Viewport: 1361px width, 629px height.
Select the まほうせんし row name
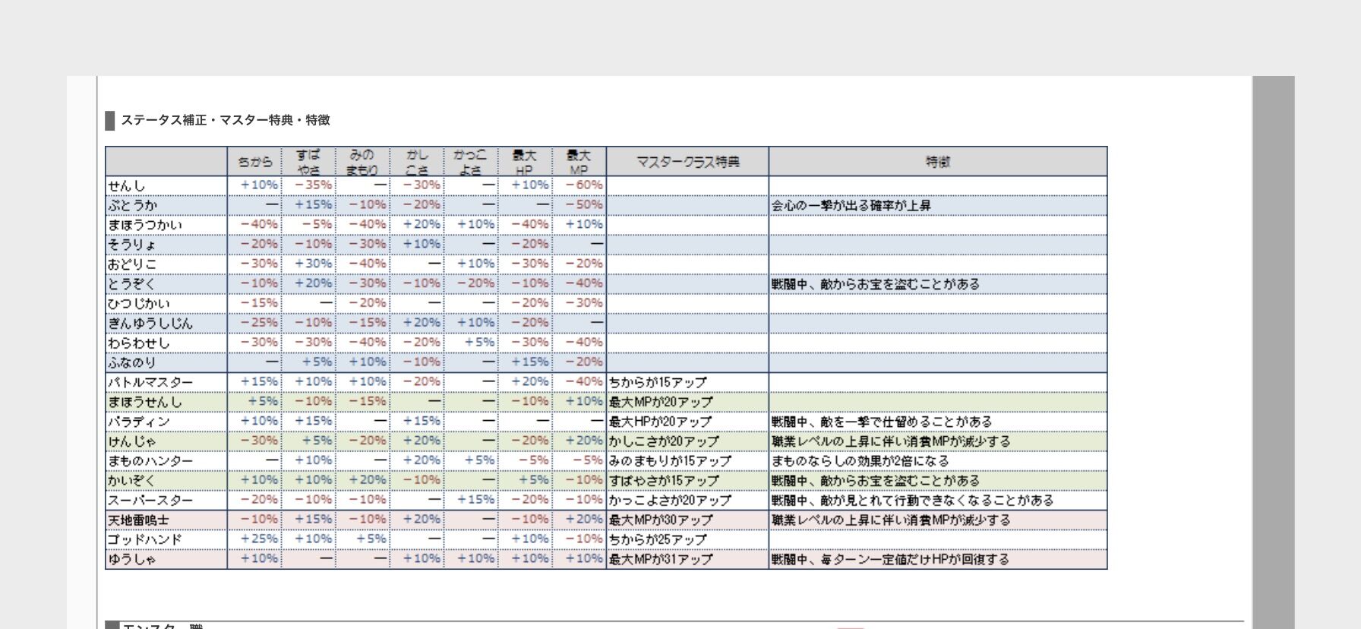[x=144, y=403]
